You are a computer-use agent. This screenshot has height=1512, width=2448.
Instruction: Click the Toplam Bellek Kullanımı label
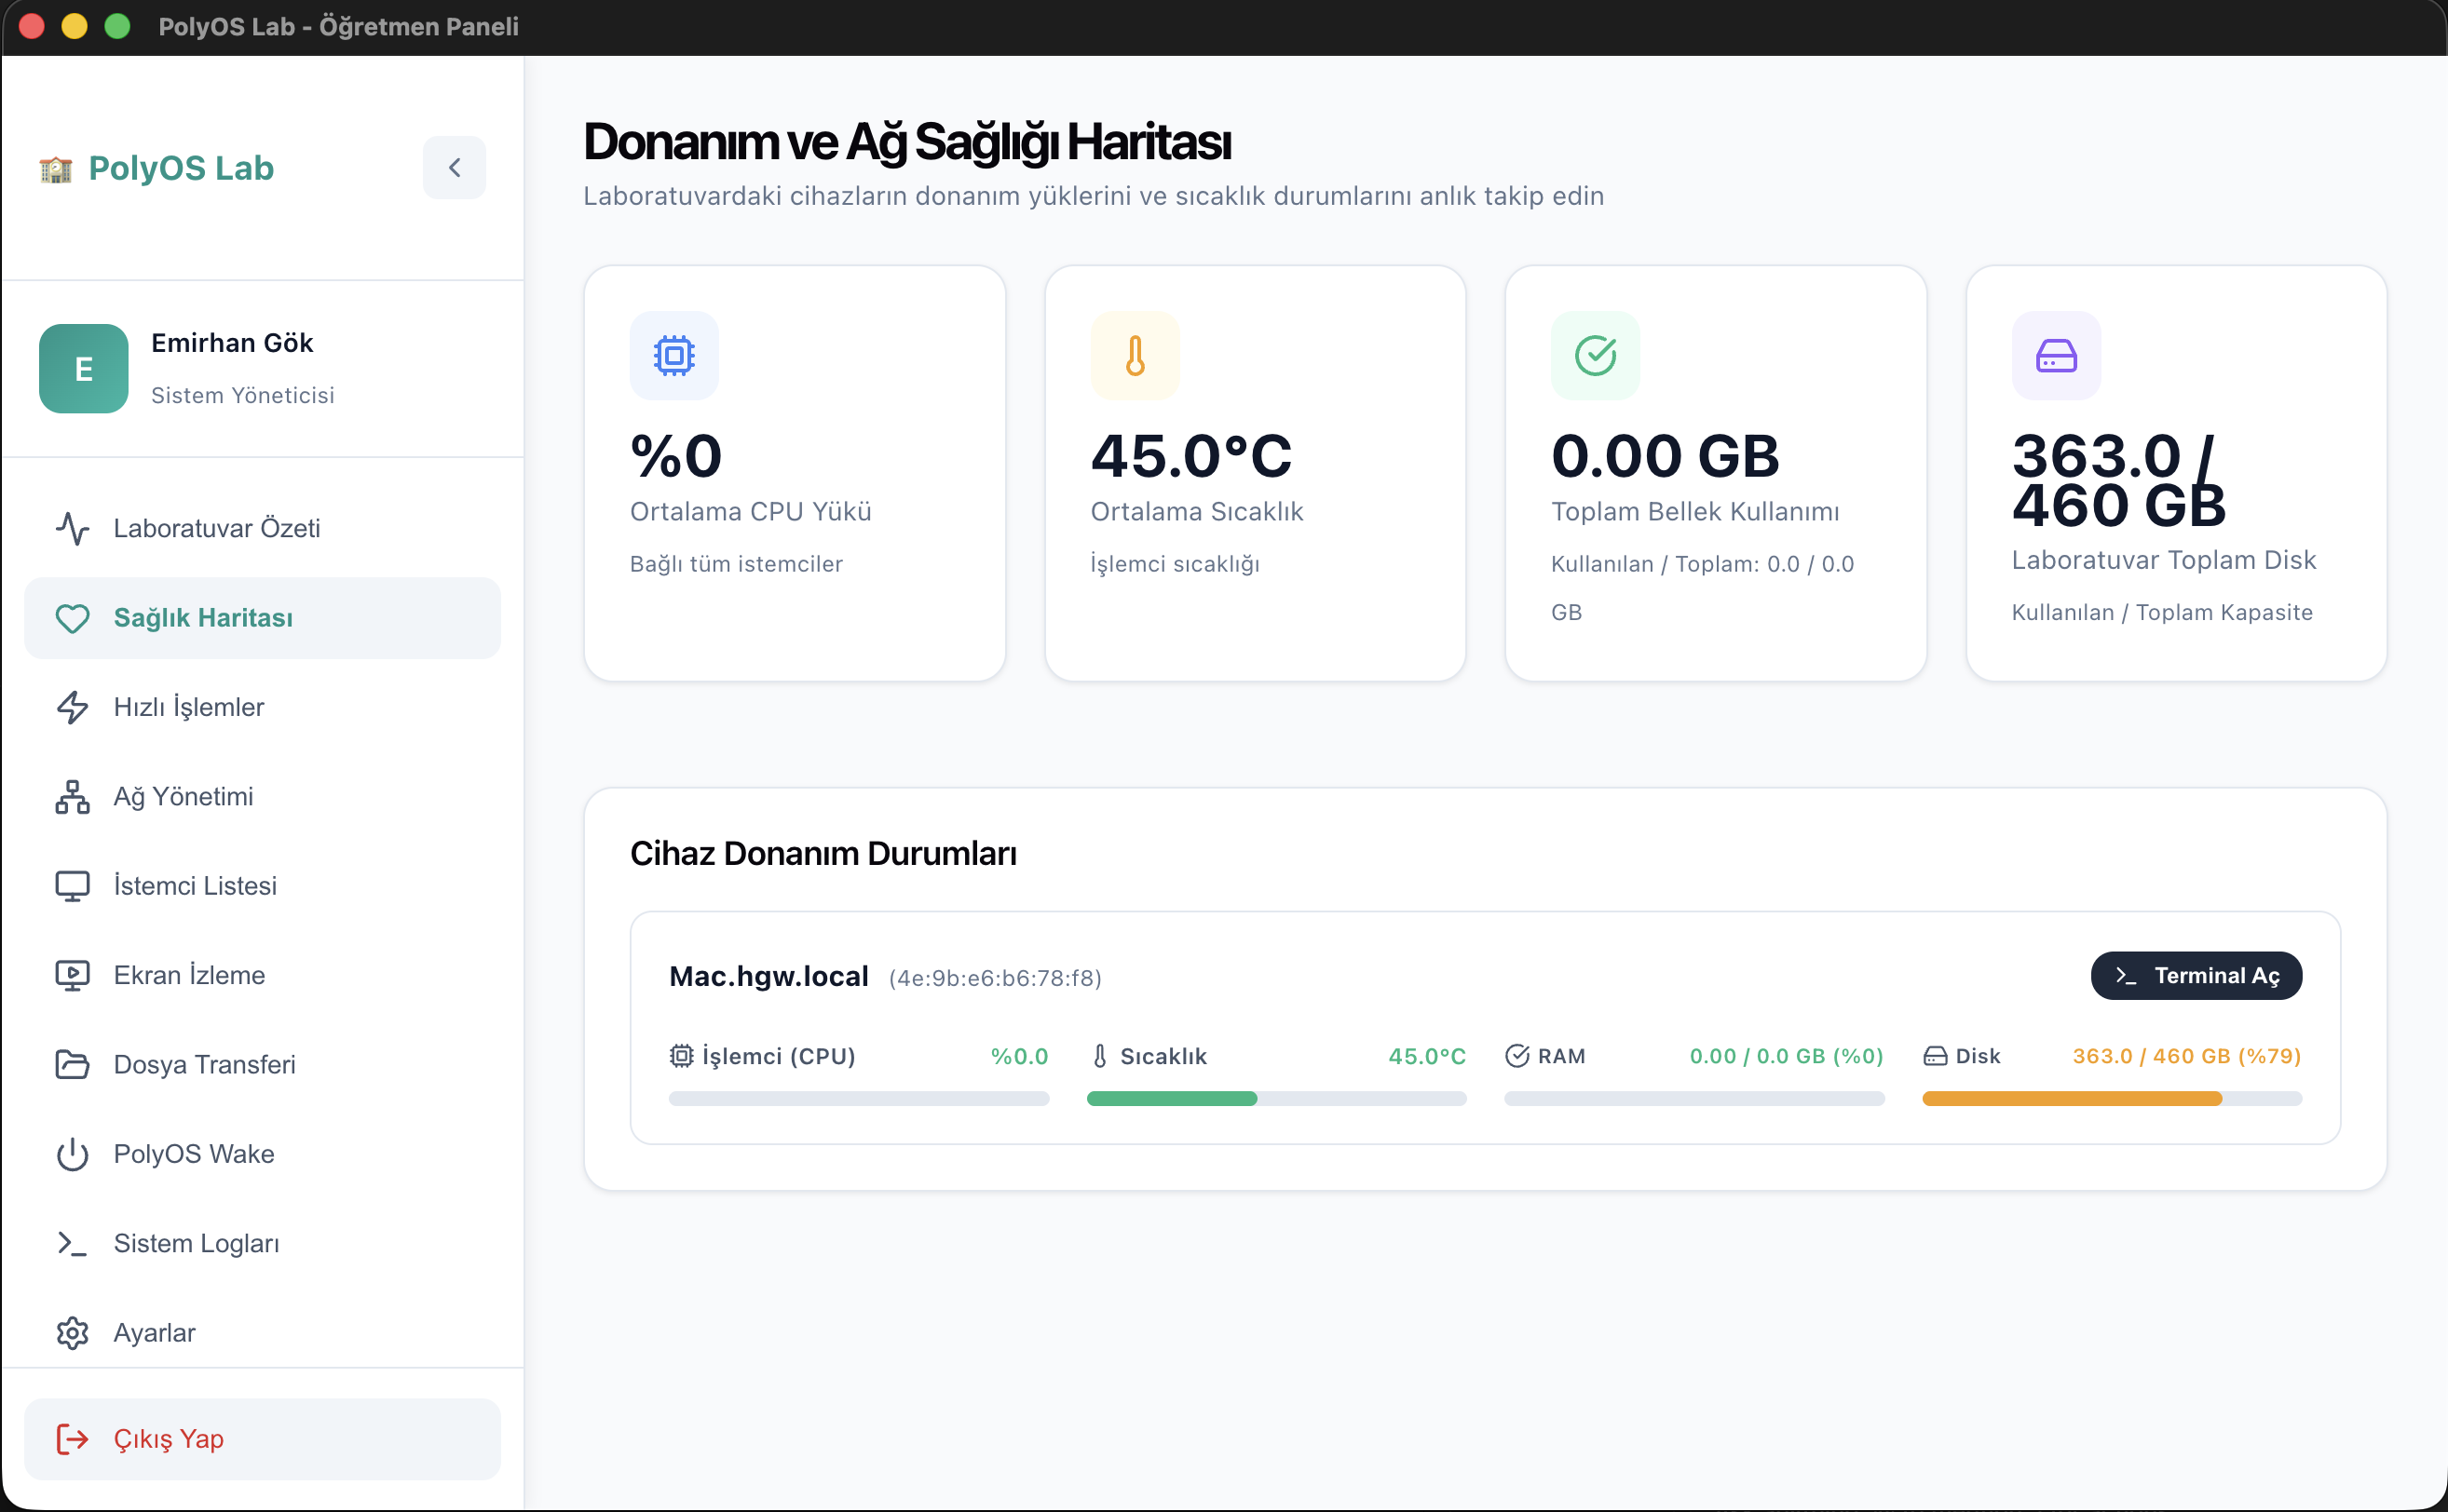pyautogui.click(x=1695, y=512)
